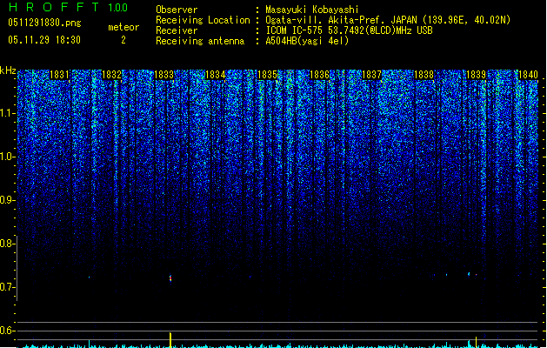Screen dimensions: 547x348
Task: Click the Observer label
Action: click(177, 10)
